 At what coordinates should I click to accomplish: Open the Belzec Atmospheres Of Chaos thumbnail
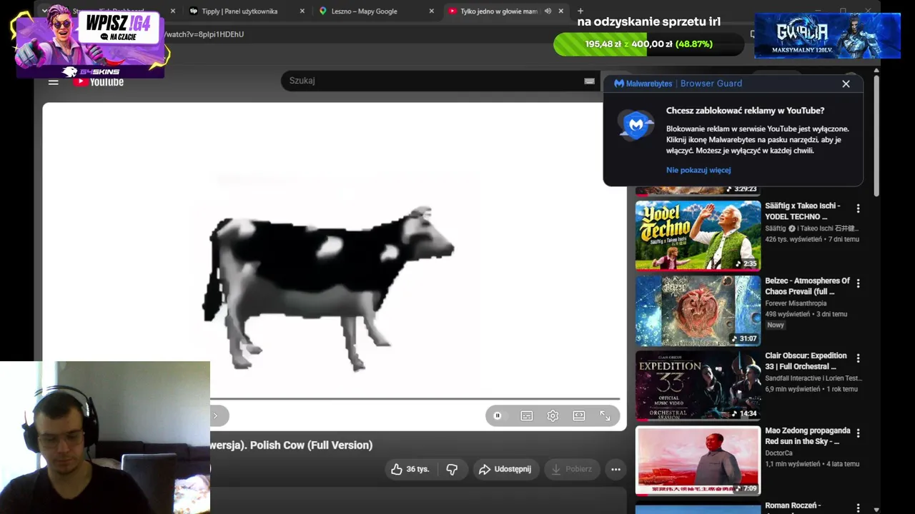click(x=698, y=311)
